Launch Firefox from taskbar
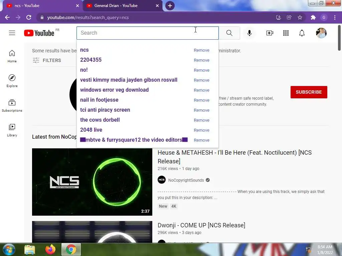This screenshot has width=342, height=256. (x=50, y=249)
